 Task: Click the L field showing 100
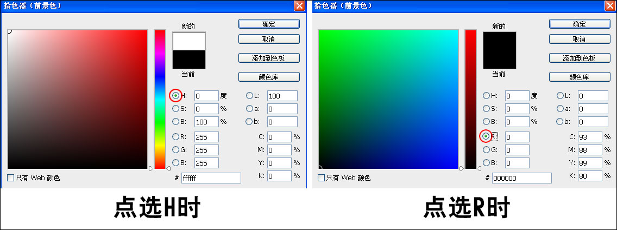click(282, 96)
